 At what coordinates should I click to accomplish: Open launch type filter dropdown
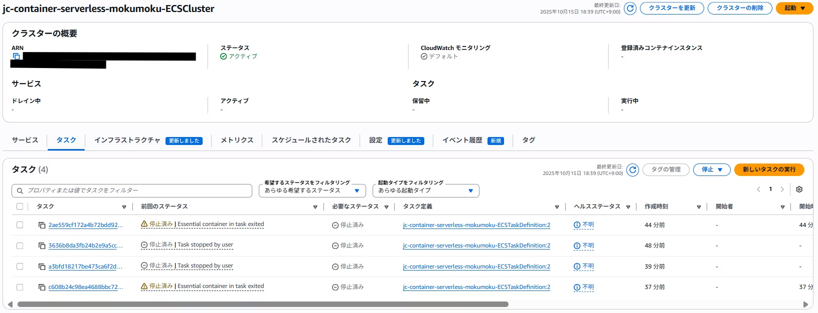point(426,190)
